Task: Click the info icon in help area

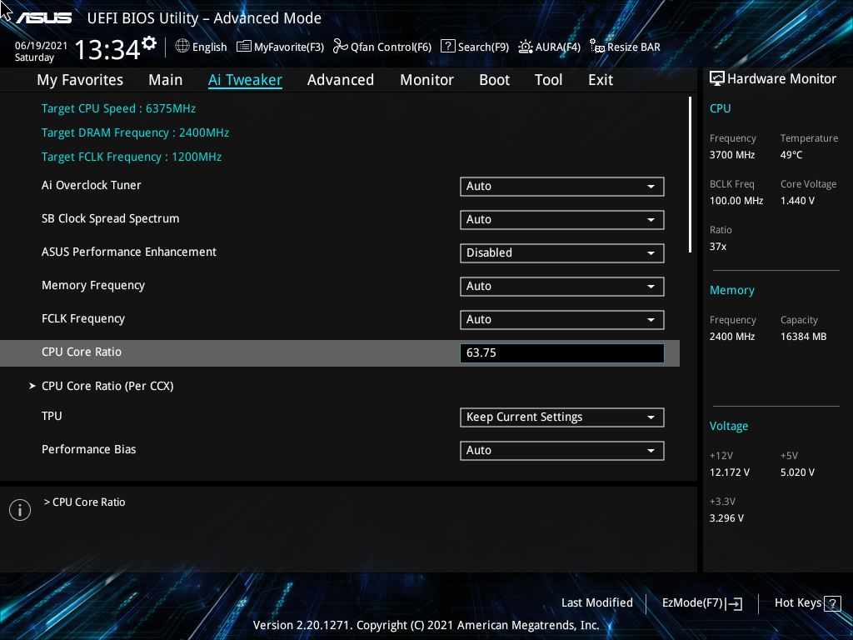Action: pos(19,509)
